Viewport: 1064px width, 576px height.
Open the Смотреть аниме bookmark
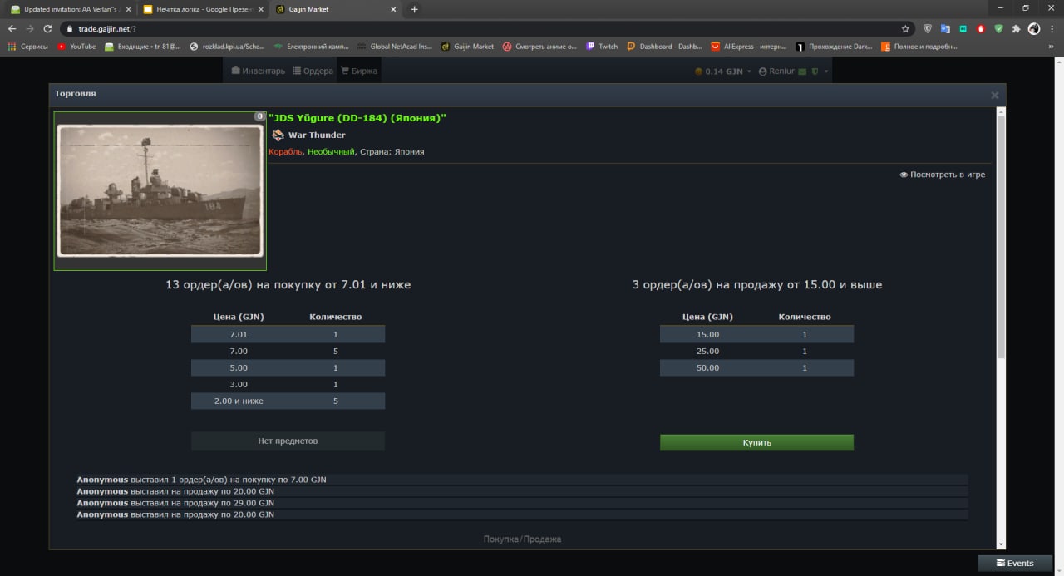pyautogui.click(x=539, y=47)
